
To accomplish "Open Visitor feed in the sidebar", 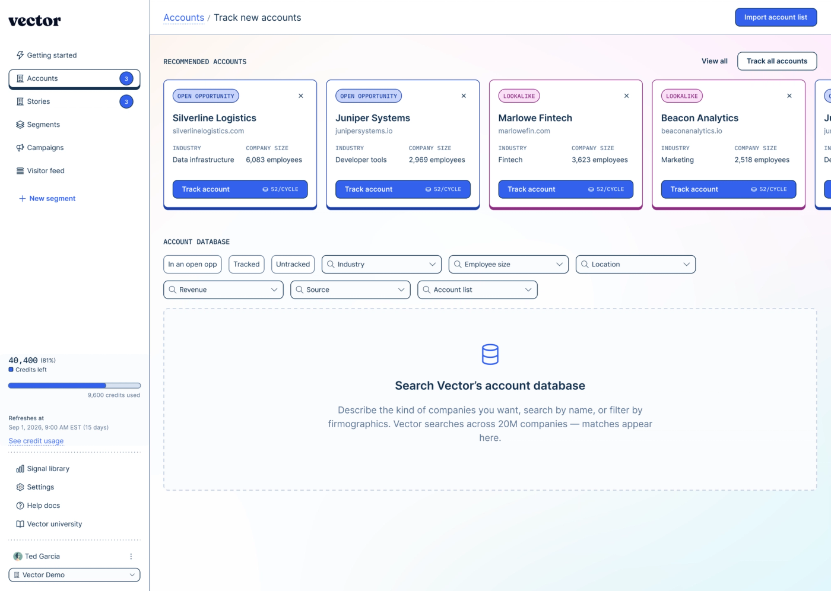I will [x=74, y=171].
